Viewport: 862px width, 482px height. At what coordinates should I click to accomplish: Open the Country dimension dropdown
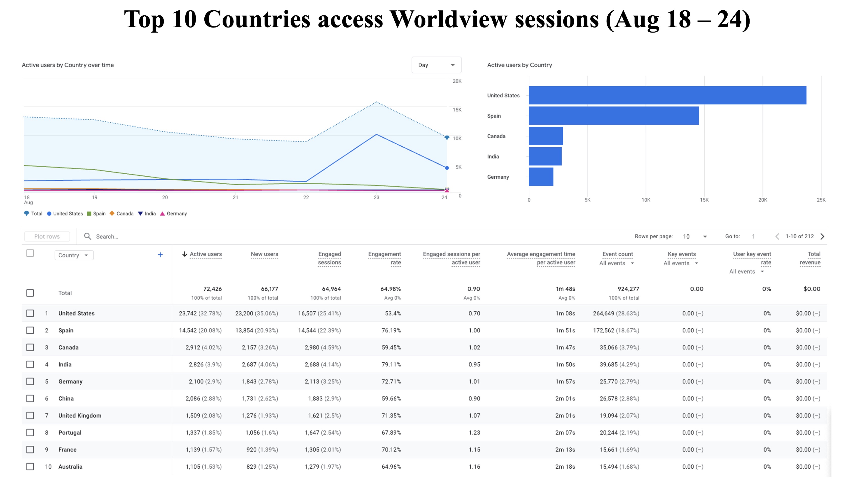(74, 255)
